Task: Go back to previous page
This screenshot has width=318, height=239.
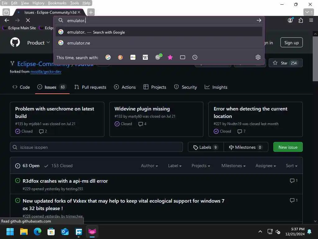Action: pyautogui.click(x=7, y=20)
